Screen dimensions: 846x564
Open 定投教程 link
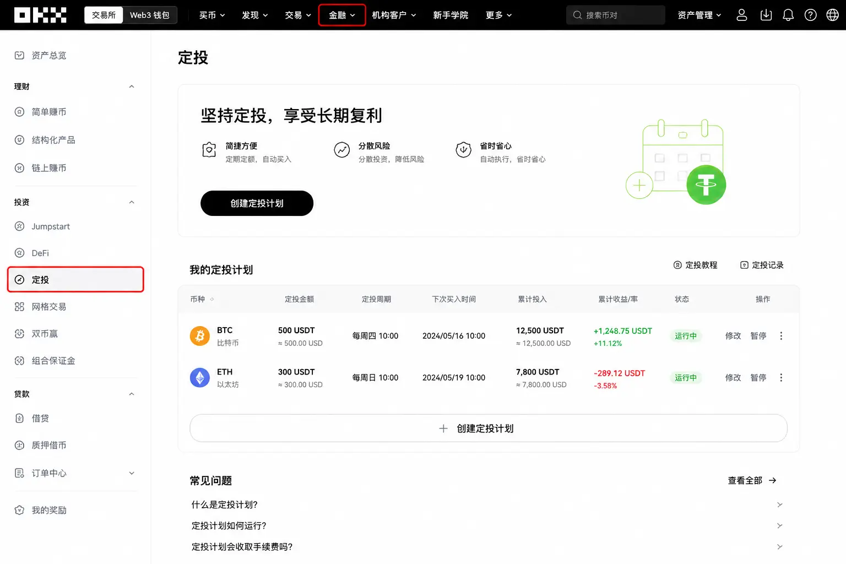pyautogui.click(x=695, y=265)
